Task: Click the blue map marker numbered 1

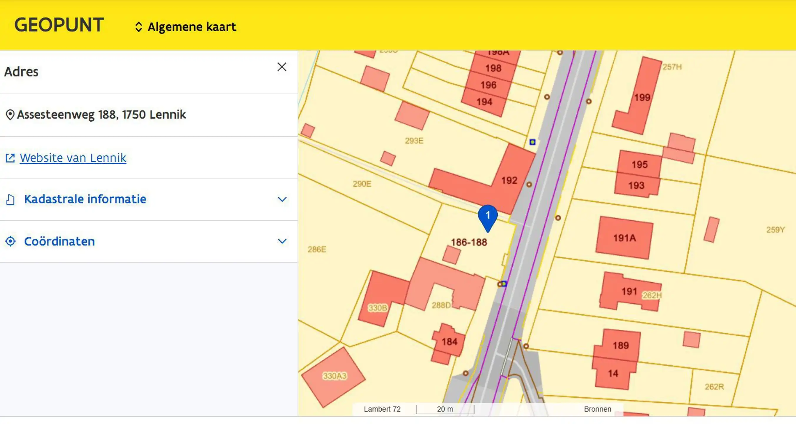Action: 488,216
